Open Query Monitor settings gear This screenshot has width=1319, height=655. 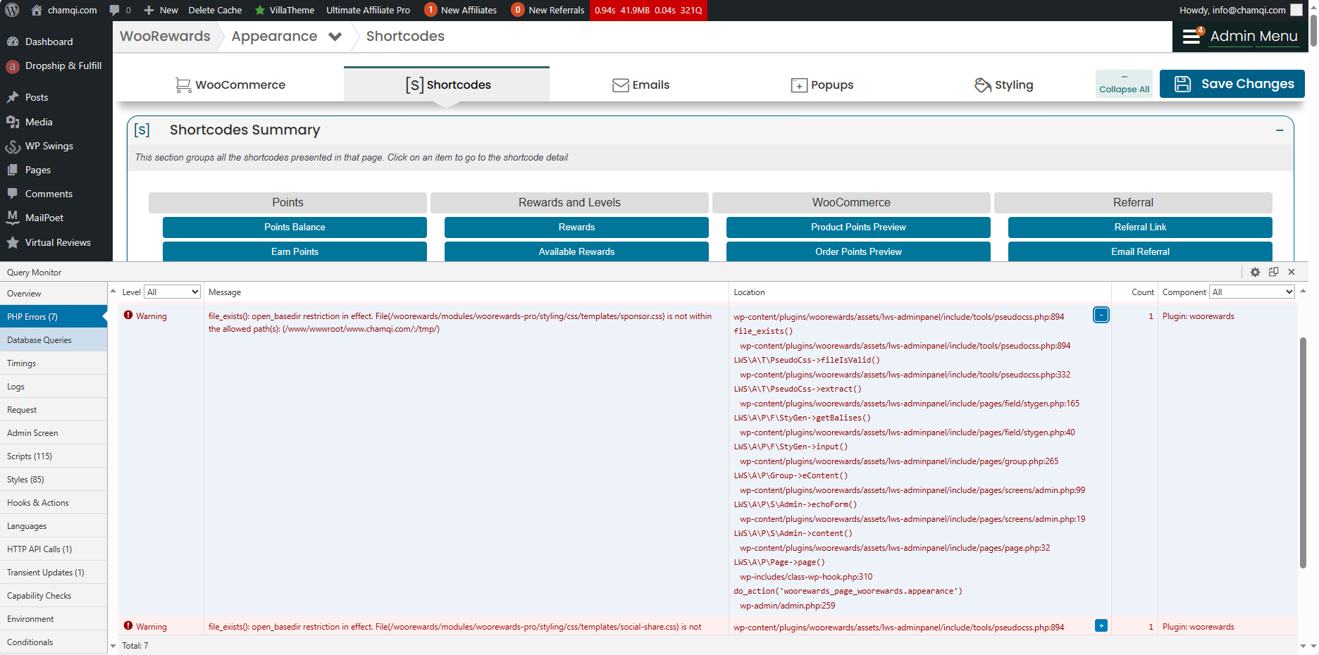point(1255,272)
